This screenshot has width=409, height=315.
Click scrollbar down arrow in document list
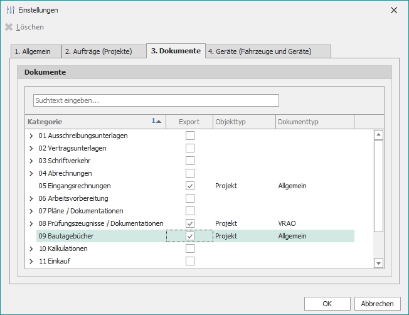(378, 263)
